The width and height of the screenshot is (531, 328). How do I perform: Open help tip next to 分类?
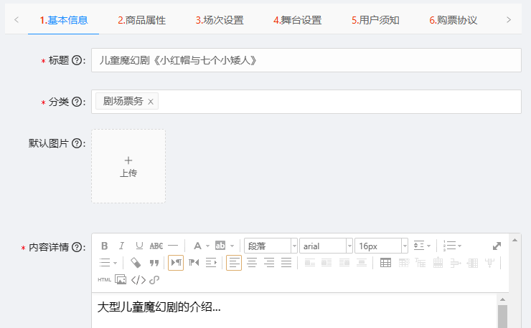point(77,102)
